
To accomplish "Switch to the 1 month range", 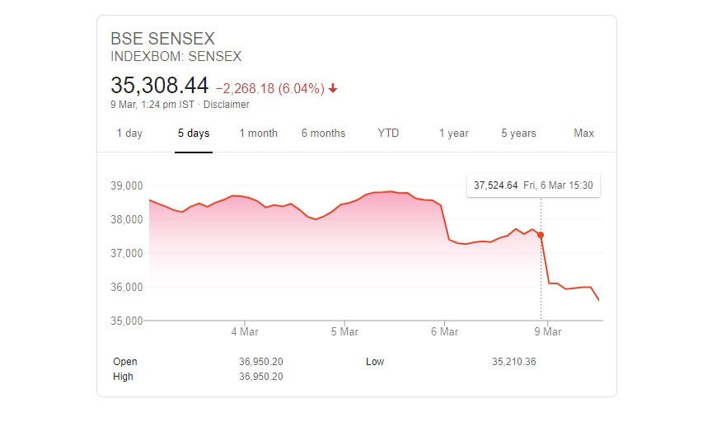I will (259, 133).
